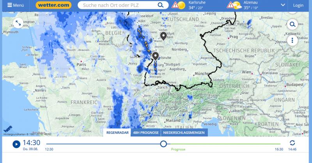The height and width of the screenshot is (163, 312).
Task: Open the three-dot map options button
Action: (292, 41)
